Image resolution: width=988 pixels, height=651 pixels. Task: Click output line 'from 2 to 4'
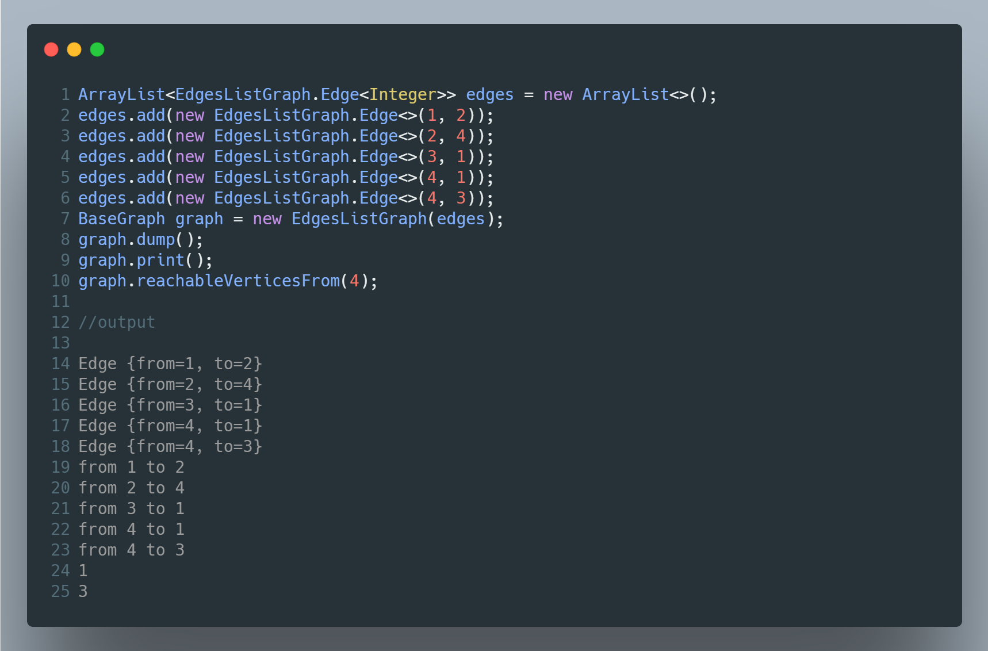(x=132, y=488)
